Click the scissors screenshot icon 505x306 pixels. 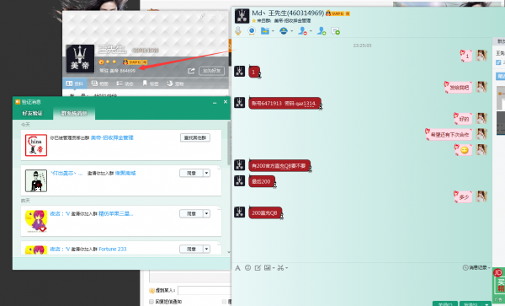coord(280,267)
